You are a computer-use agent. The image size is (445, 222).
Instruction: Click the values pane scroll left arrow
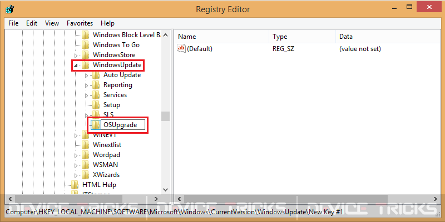point(179,199)
